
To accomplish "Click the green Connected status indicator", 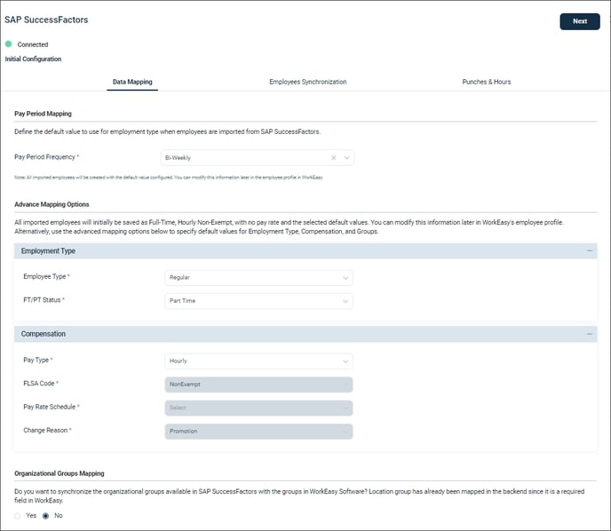I will [x=9, y=44].
